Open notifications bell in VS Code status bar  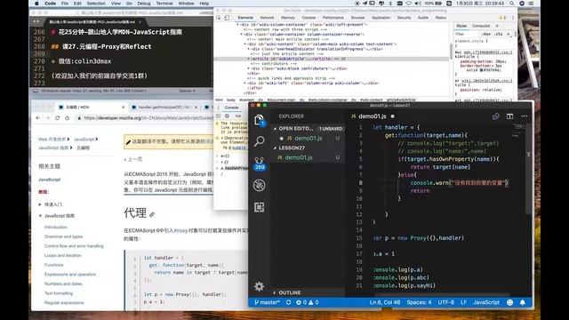point(523,302)
